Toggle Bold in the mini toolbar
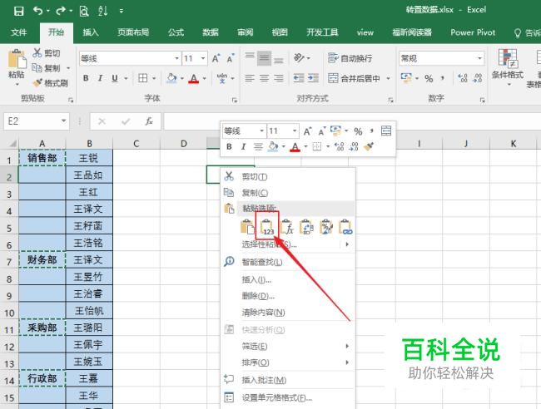Screen dimensions: 541x409 pyautogui.click(x=229, y=147)
